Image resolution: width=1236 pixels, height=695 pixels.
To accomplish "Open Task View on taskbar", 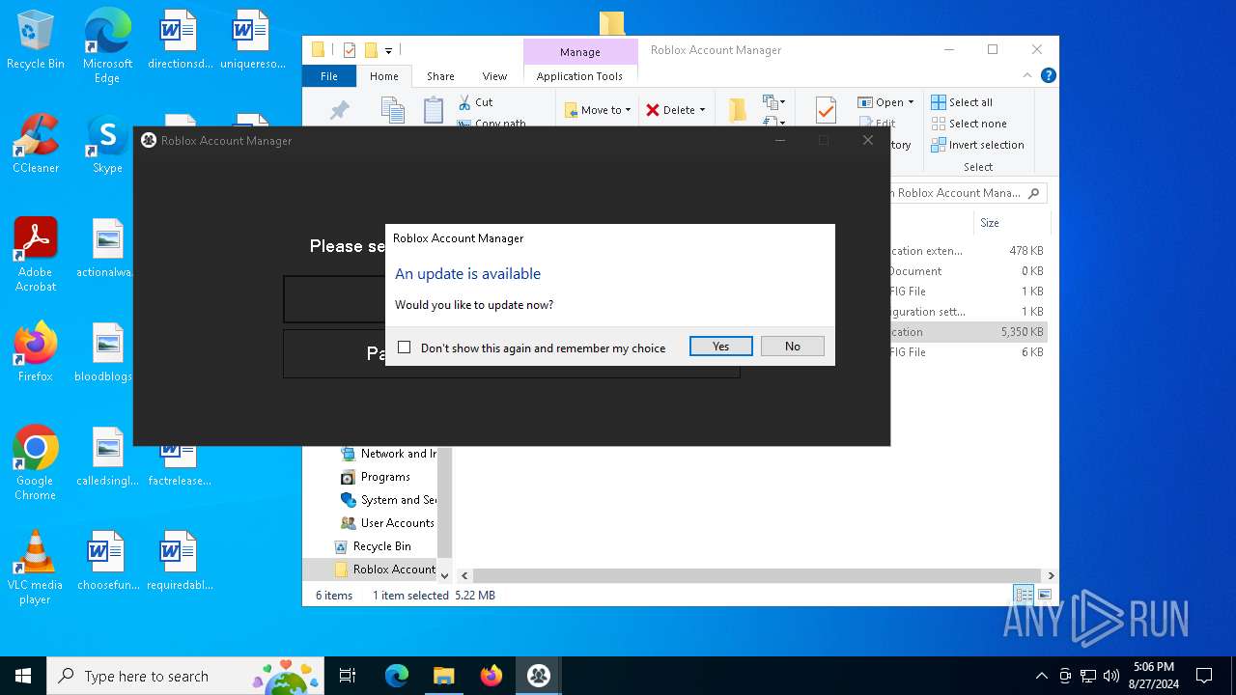I will point(348,676).
